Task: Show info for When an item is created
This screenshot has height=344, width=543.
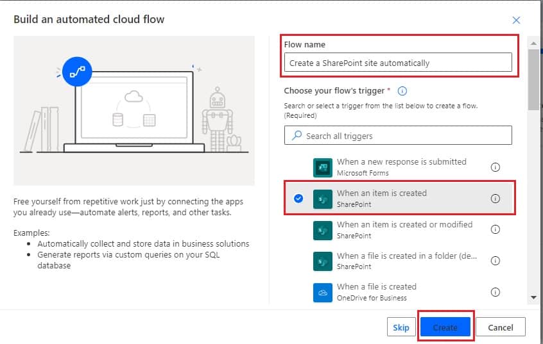Action: pyautogui.click(x=496, y=199)
